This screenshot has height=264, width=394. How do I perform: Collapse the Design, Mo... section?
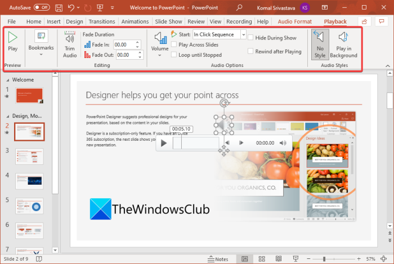tap(7, 116)
